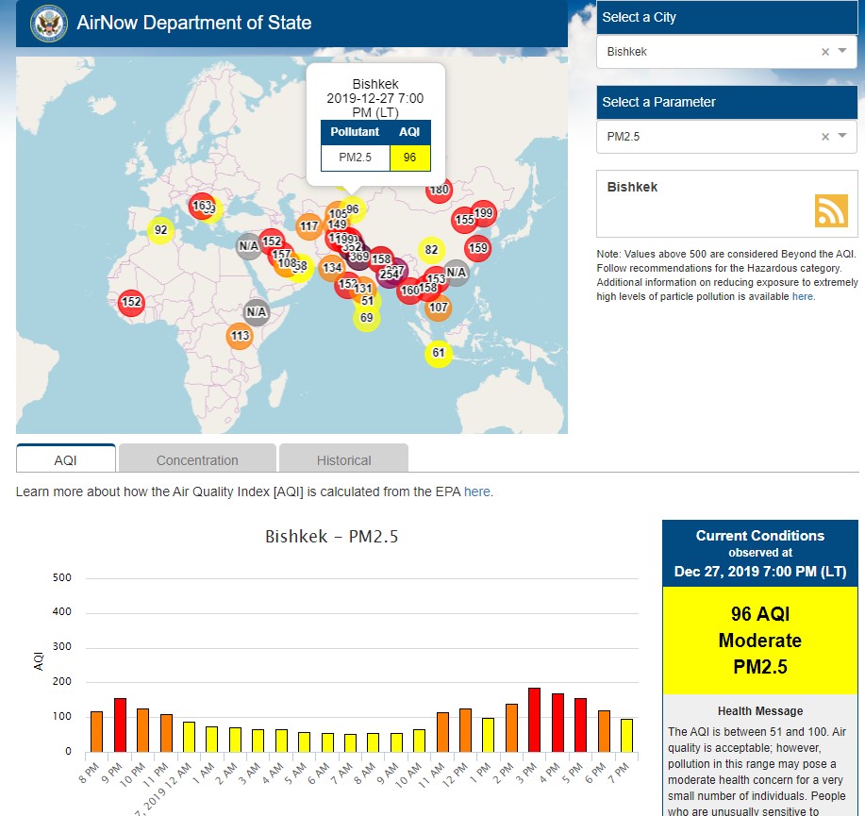This screenshot has height=816, width=865.
Task: Click the yellow map marker showing 61
Action: click(x=438, y=354)
